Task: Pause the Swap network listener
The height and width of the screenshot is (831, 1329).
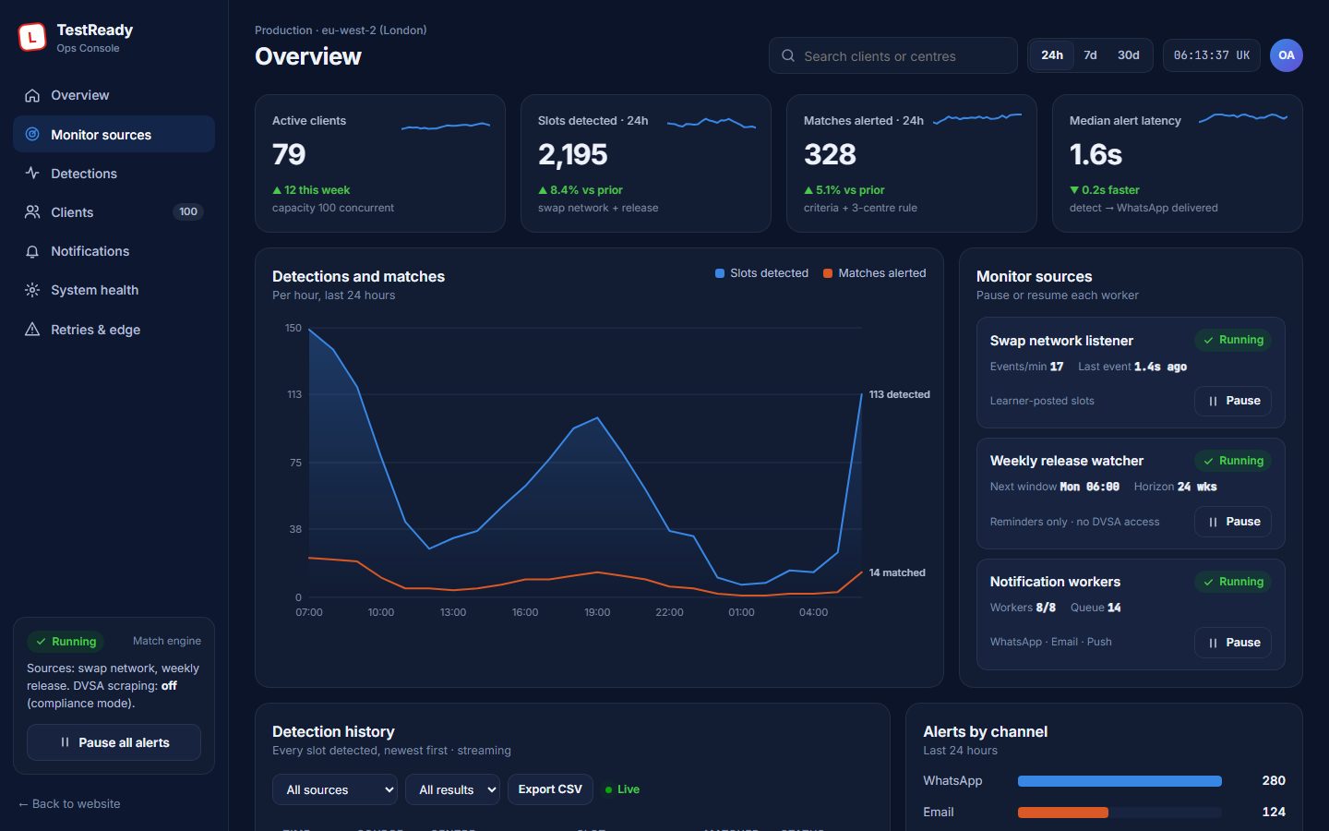Action: click(1233, 401)
